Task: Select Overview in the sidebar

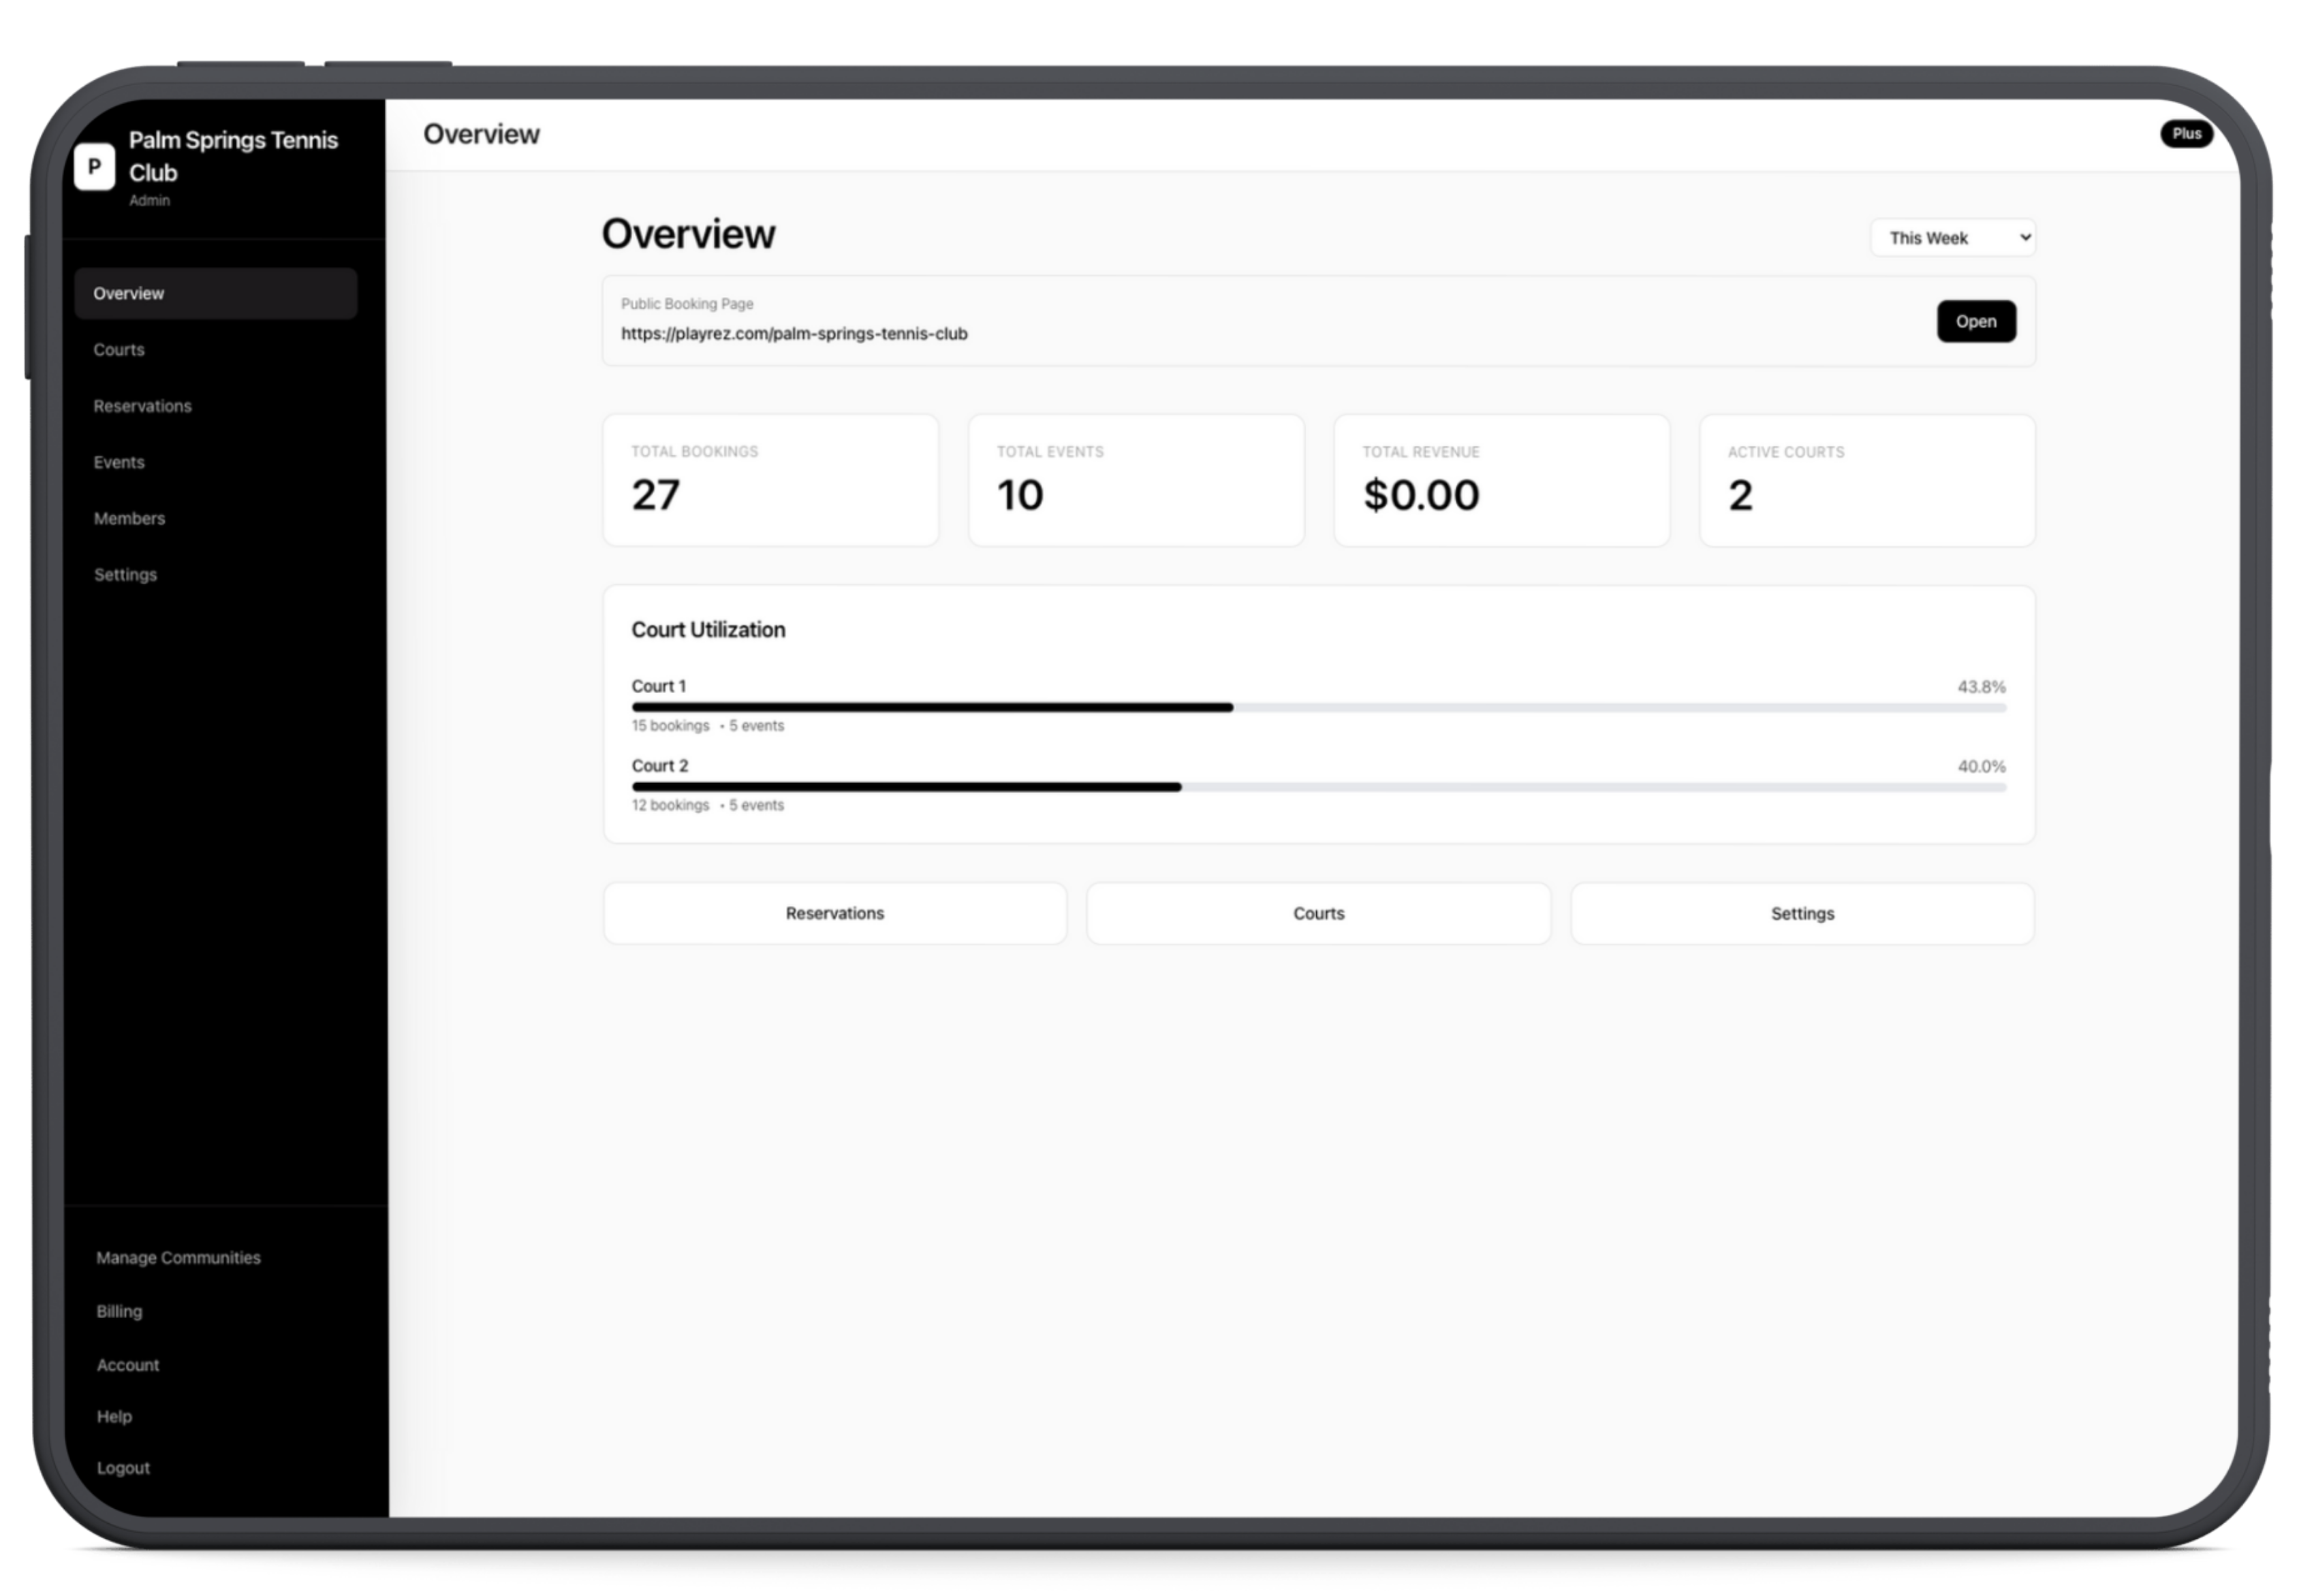Action: 128,293
